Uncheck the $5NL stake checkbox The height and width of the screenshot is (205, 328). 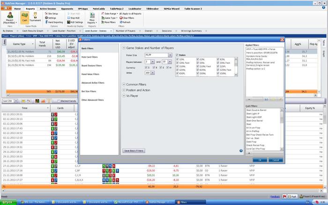(x=198, y=63)
